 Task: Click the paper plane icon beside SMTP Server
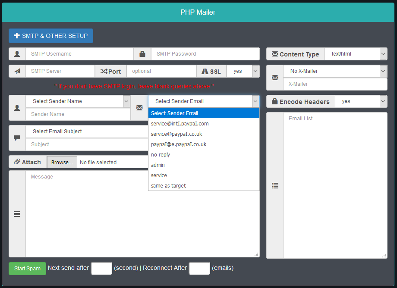(17, 71)
